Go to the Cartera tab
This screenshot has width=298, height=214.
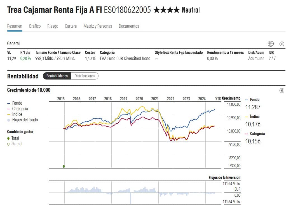point(71,26)
